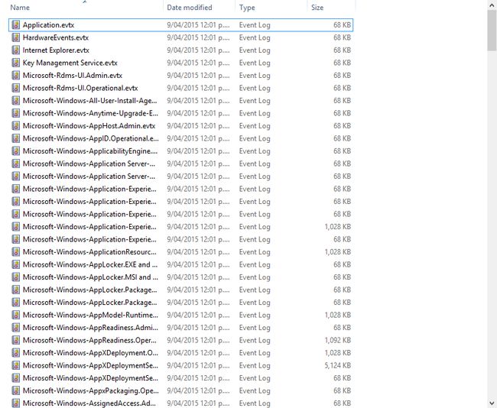
Task: Click Event Log type for Key Management Service.evtx
Action: pyautogui.click(x=255, y=63)
